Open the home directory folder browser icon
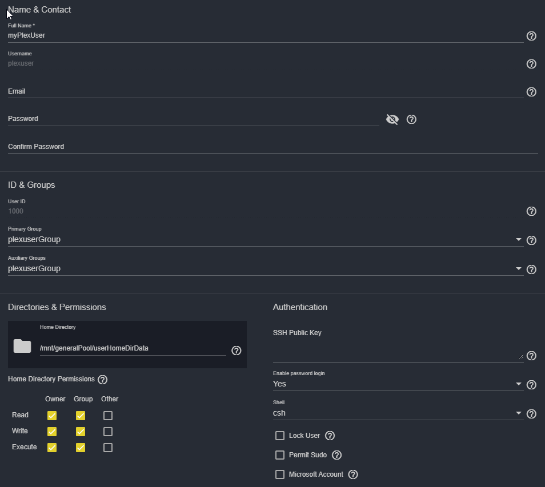545x487 pixels. 22,346
